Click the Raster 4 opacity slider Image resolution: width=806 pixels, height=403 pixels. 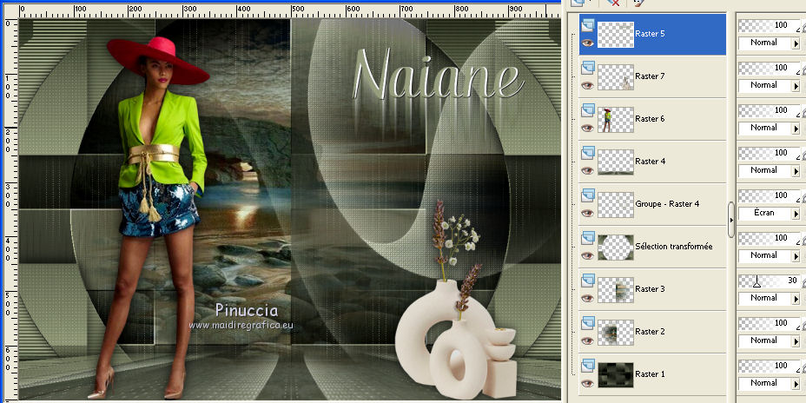(769, 153)
